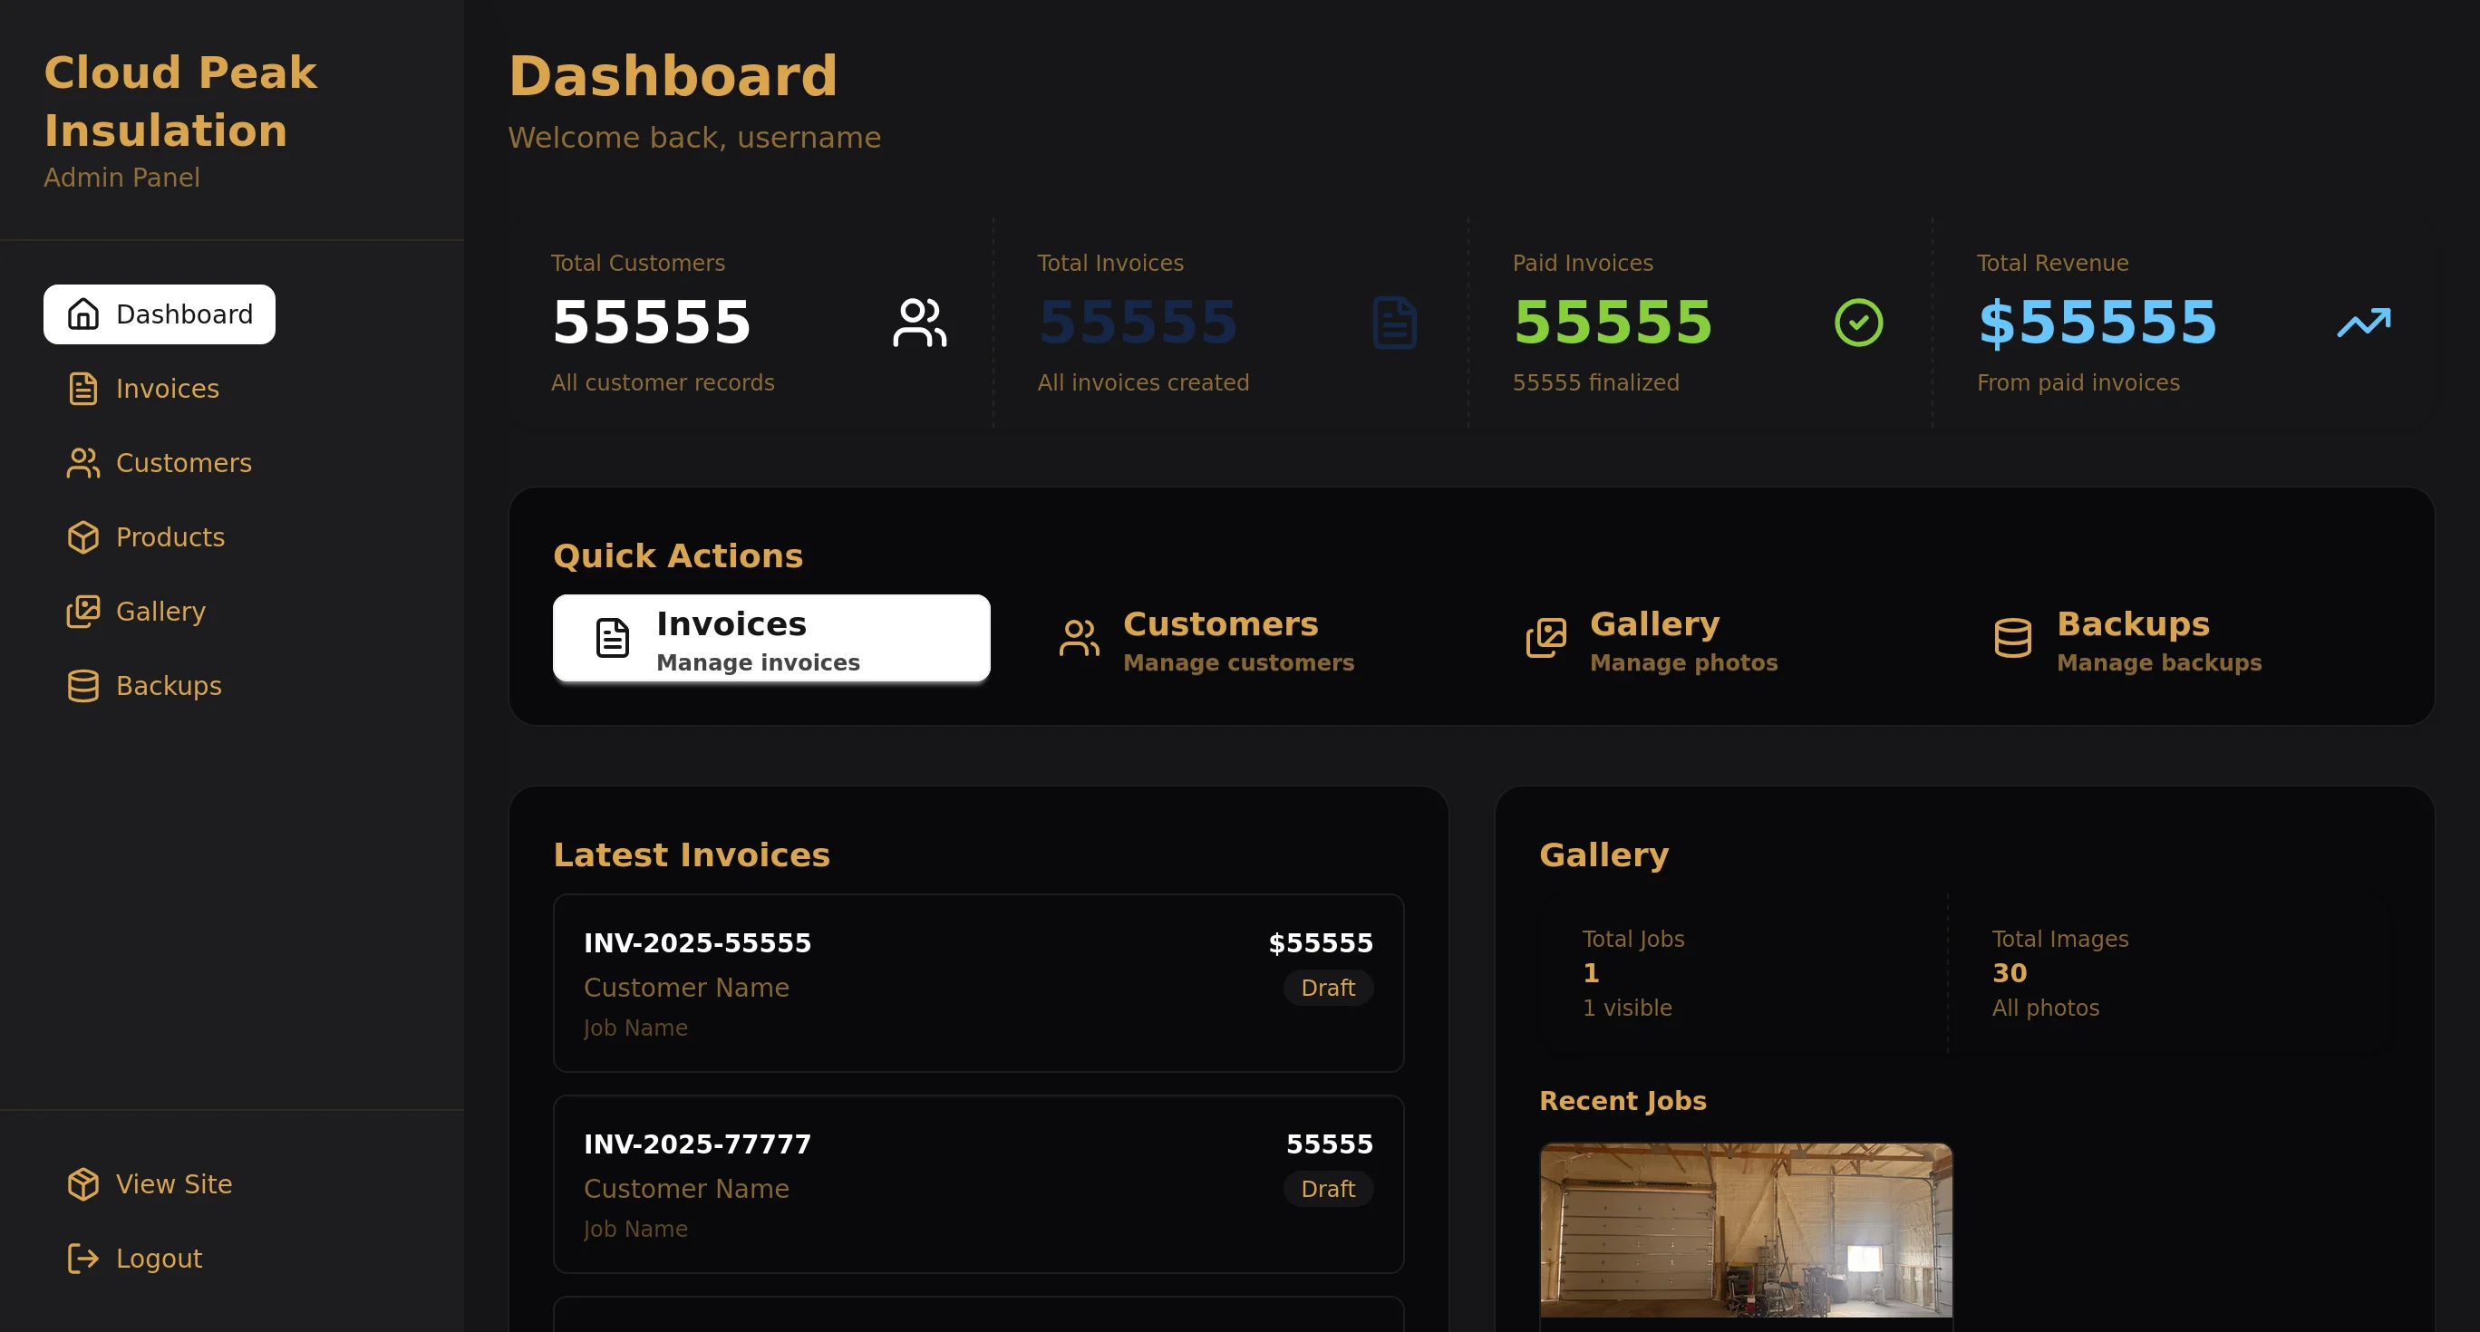Click the Invoices document icon in sidebar
Screen dimensions: 2480x1332
click(x=82, y=388)
